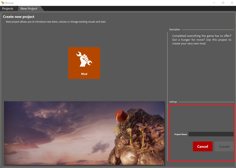
Task: Click the mod description paragraph text
Action: [x=202, y=40]
